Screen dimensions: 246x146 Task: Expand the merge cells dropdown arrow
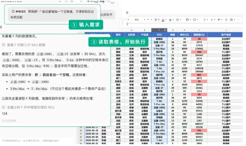190,20
